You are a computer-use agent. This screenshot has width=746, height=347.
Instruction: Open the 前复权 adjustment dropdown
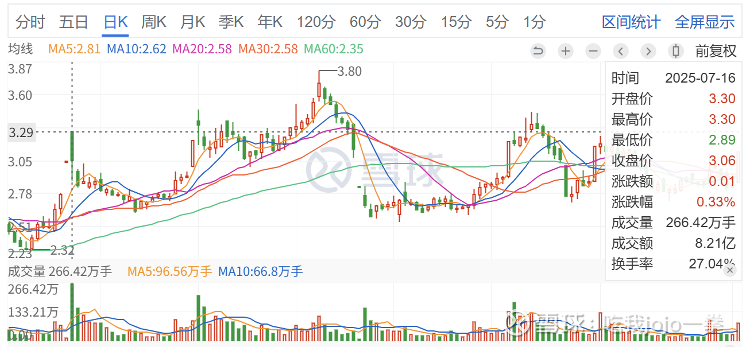coord(716,51)
